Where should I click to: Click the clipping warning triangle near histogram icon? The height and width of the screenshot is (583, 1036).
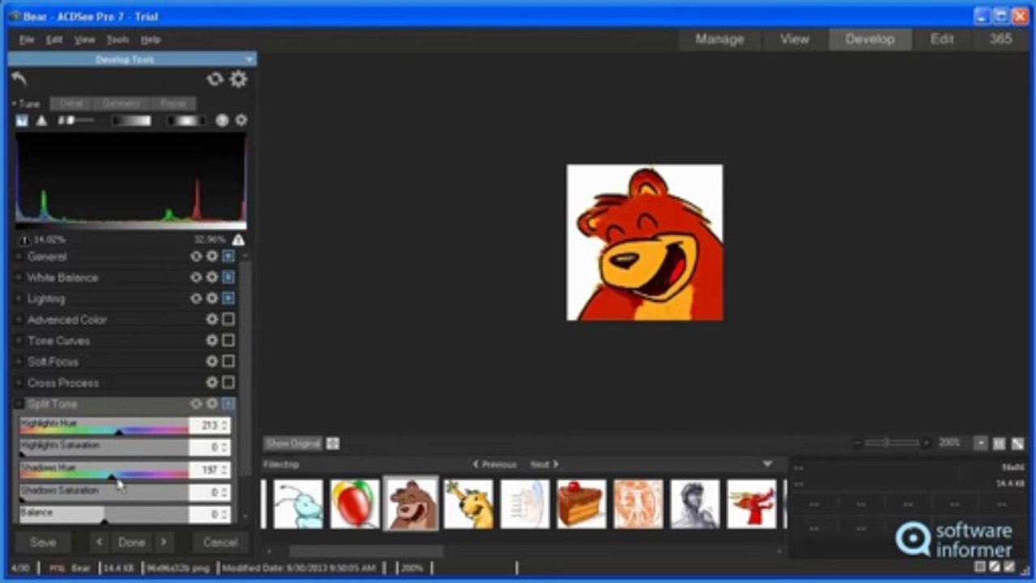click(41, 121)
